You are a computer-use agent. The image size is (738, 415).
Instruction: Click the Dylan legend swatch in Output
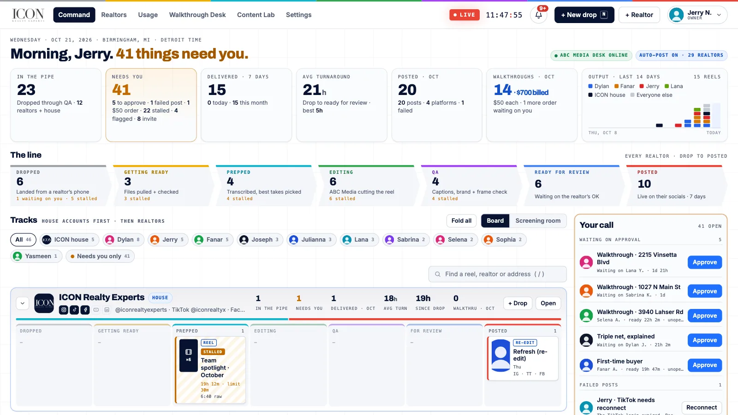[x=590, y=86]
